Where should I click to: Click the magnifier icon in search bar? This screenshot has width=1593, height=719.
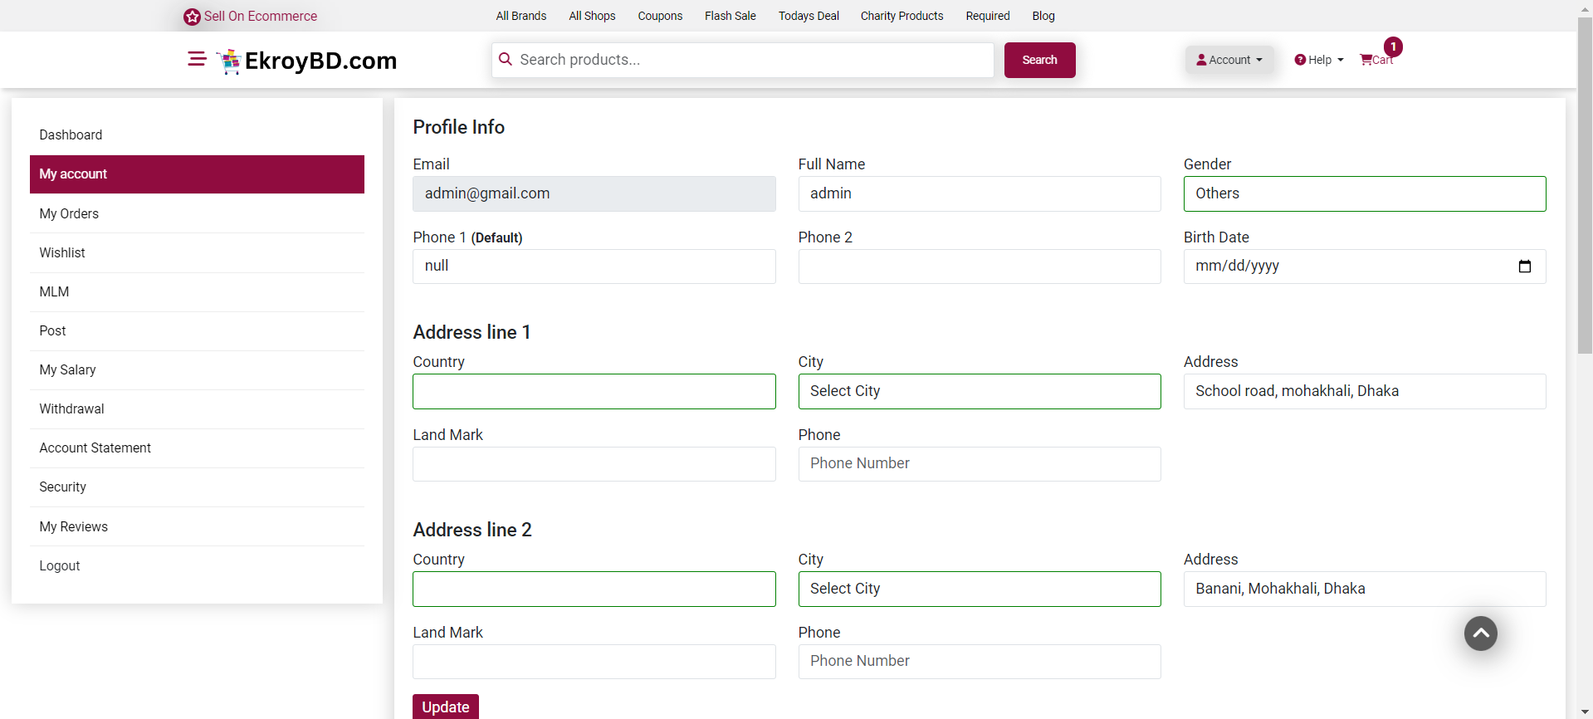point(506,60)
